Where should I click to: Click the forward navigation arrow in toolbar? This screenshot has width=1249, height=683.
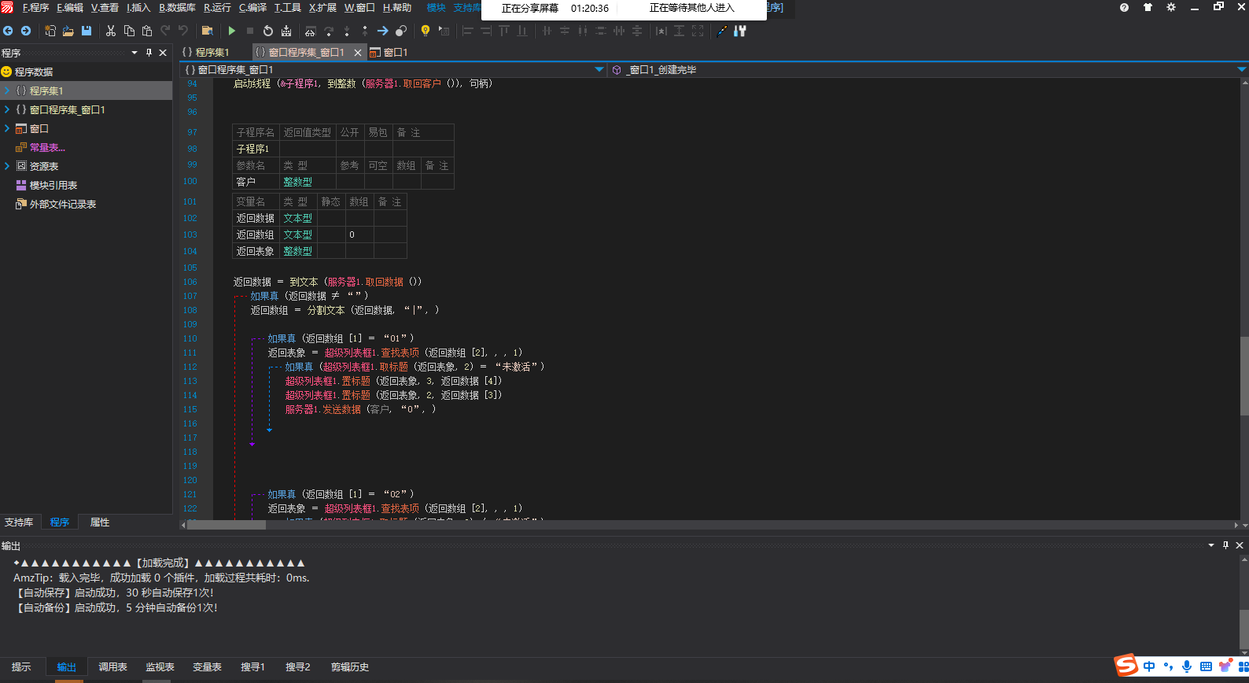pyautogui.click(x=26, y=31)
